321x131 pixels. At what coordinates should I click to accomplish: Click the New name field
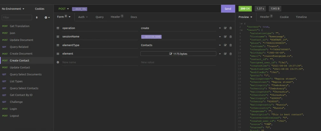tap(100, 62)
